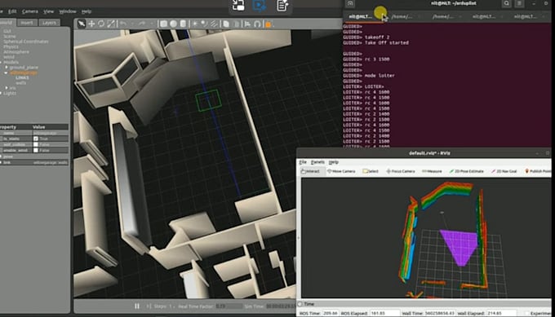555x317 pixels.
Task: Expand the iris model in world tree
Action: (7, 88)
